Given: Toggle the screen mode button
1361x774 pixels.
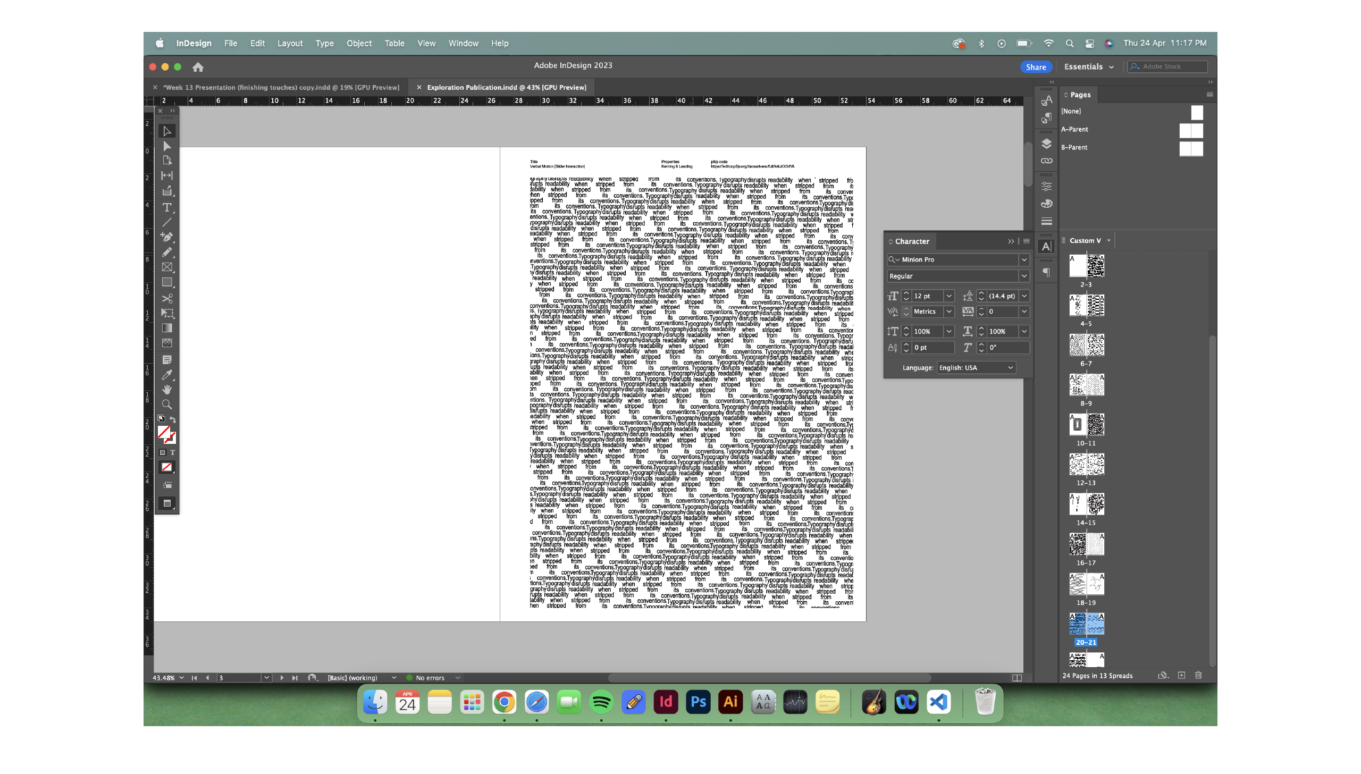Looking at the screenshot, I should (x=167, y=503).
